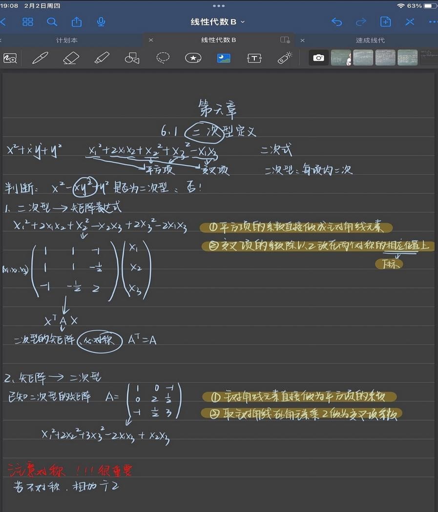Select the Highlighter tool

[102, 58]
